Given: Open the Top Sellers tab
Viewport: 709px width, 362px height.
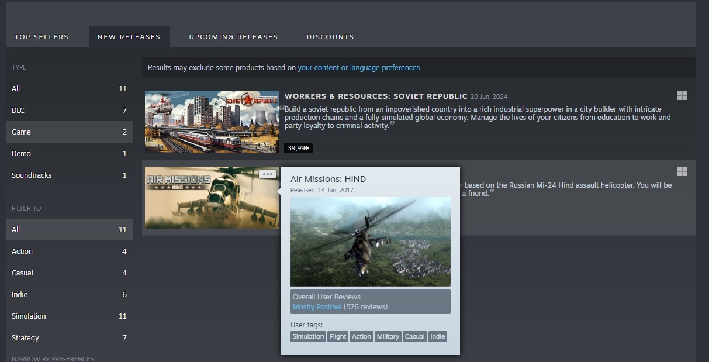Looking at the screenshot, I should [x=41, y=37].
